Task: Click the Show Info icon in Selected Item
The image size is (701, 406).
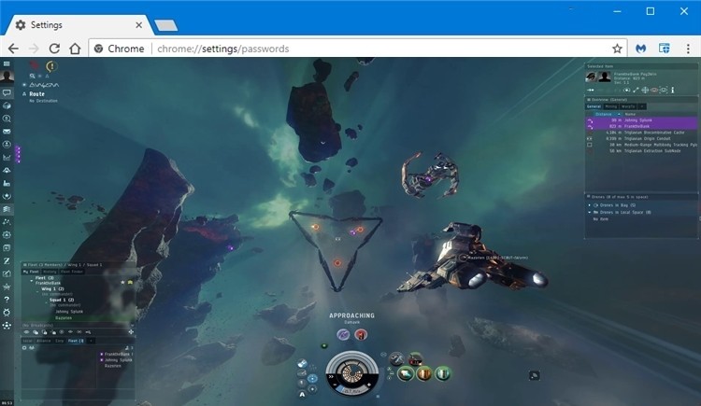Action: click(x=672, y=91)
